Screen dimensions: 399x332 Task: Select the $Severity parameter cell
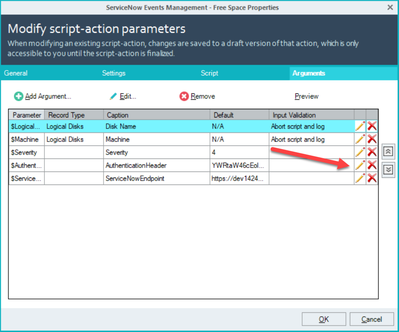pos(26,152)
